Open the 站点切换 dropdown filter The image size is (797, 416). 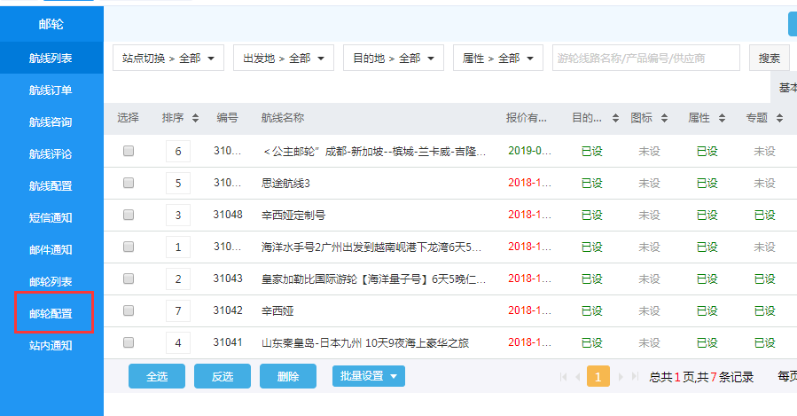[x=168, y=59]
